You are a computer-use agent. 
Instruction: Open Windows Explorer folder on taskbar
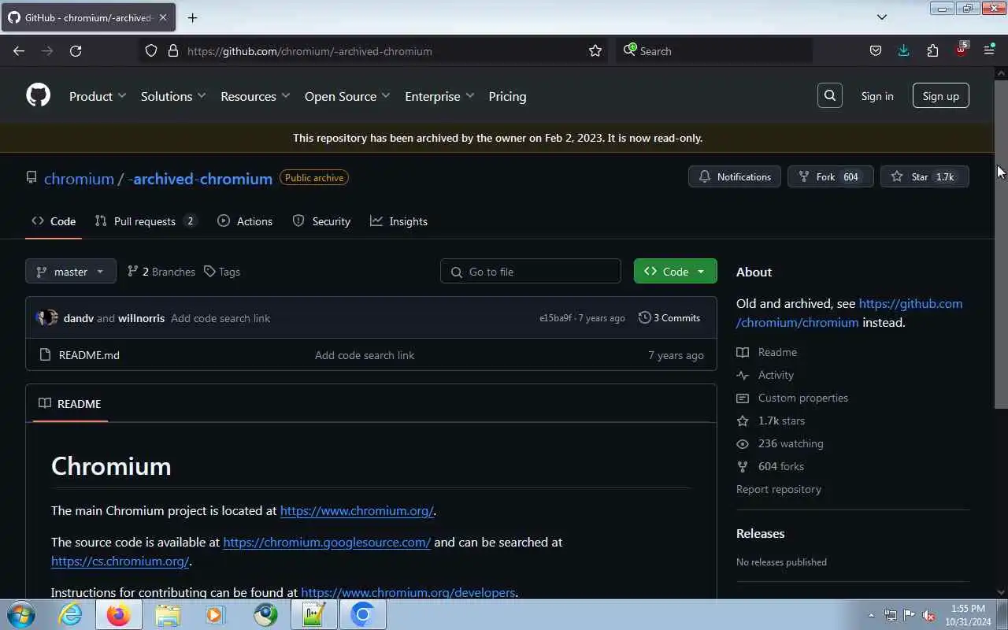167,614
